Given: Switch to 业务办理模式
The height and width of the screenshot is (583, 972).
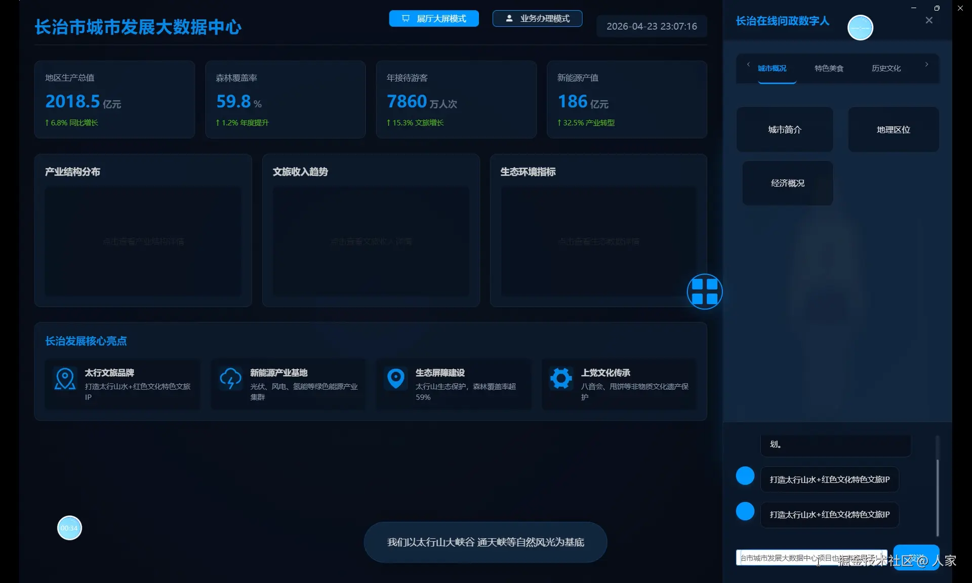Looking at the screenshot, I should (x=537, y=19).
